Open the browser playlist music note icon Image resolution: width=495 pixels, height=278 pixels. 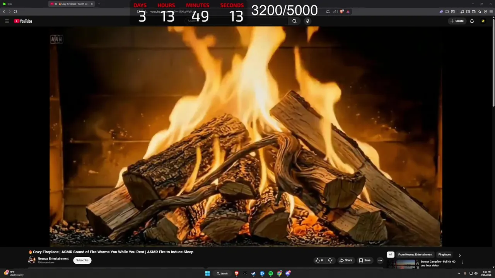tap(462, 12)
